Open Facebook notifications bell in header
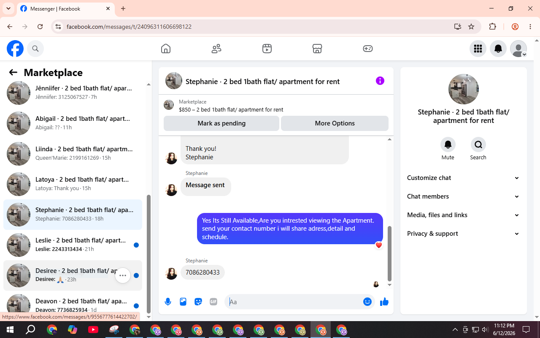The height and width of the screenshot is (338, 540). click(x=498, y=49)
